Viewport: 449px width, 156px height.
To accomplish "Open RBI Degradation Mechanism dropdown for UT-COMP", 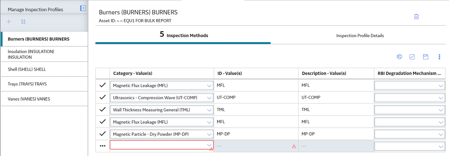I will pyautogui.click(x=410, y=98).
